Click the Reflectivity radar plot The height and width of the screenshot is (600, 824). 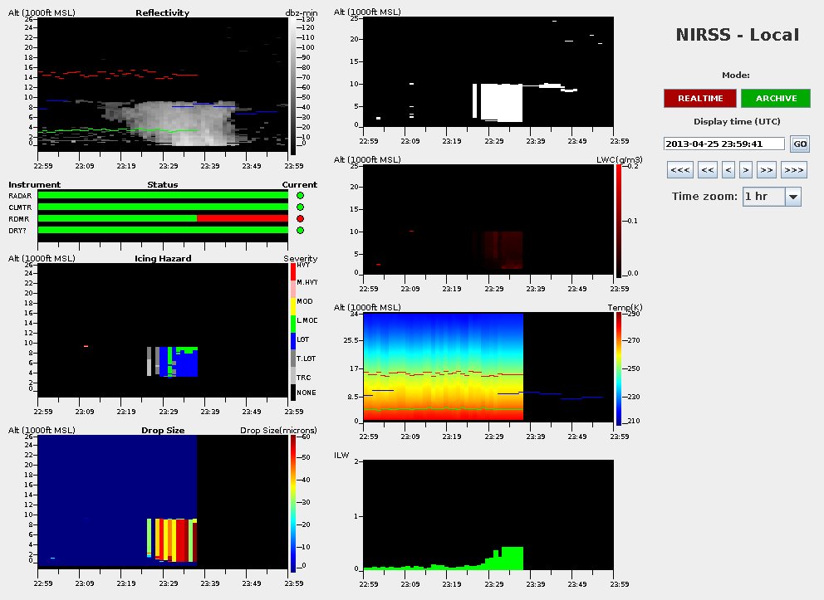163,83
